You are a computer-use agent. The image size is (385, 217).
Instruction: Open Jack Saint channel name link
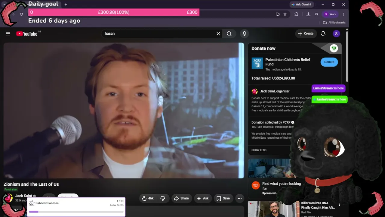click(x=23, y=196)
